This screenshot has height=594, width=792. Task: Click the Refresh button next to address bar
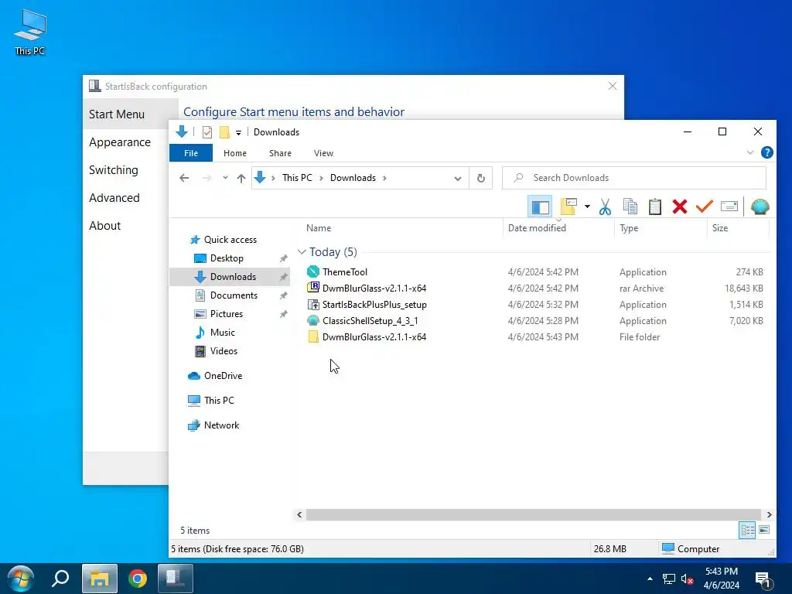click(x=481, y=178)
